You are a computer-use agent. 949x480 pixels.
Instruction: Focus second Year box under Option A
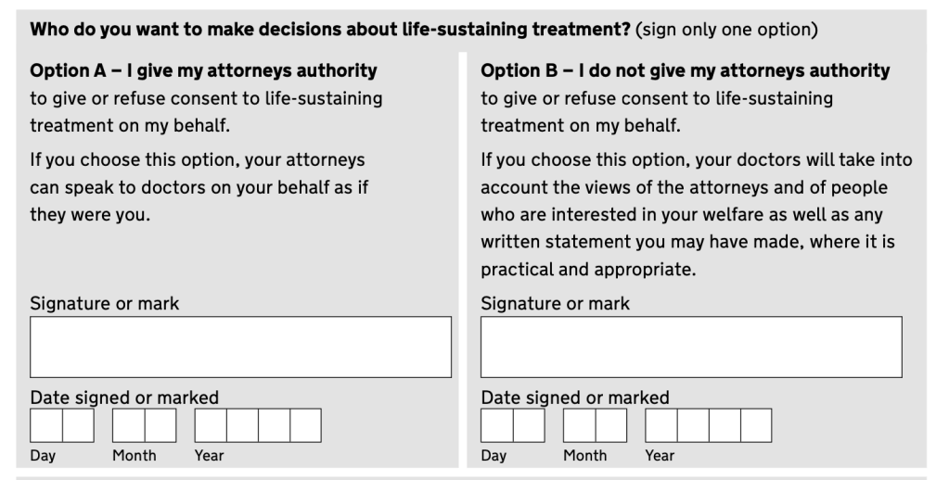point(242,425)
